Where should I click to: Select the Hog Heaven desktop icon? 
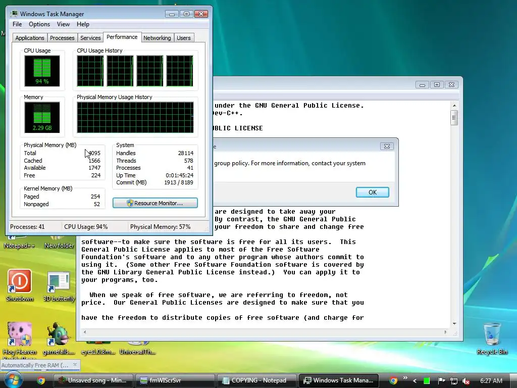click(x=20, y=340)
